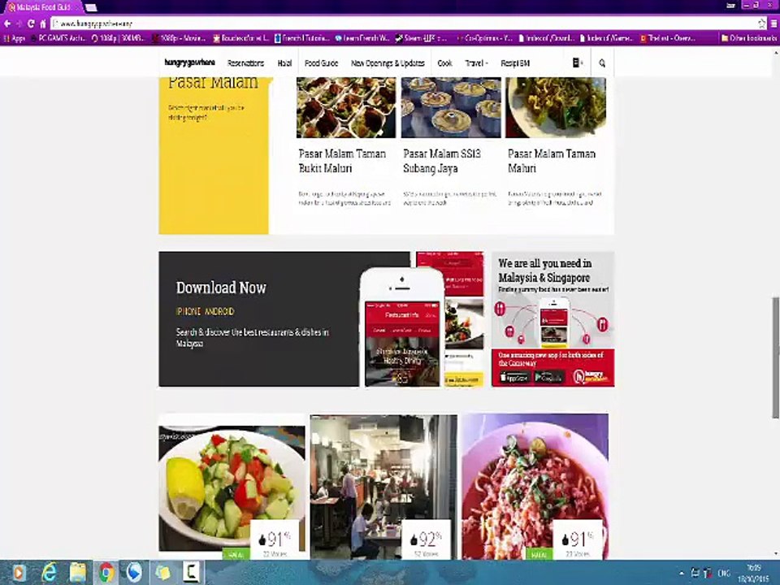
Task: Go back using the browser back arrow
Action: [x=7, y=24]
